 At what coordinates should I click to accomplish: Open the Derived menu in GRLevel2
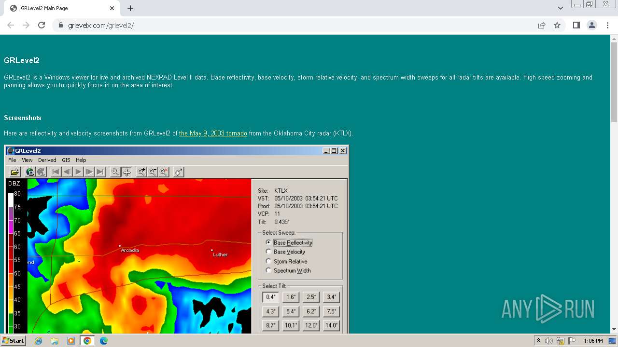click(x=47, y=160)
